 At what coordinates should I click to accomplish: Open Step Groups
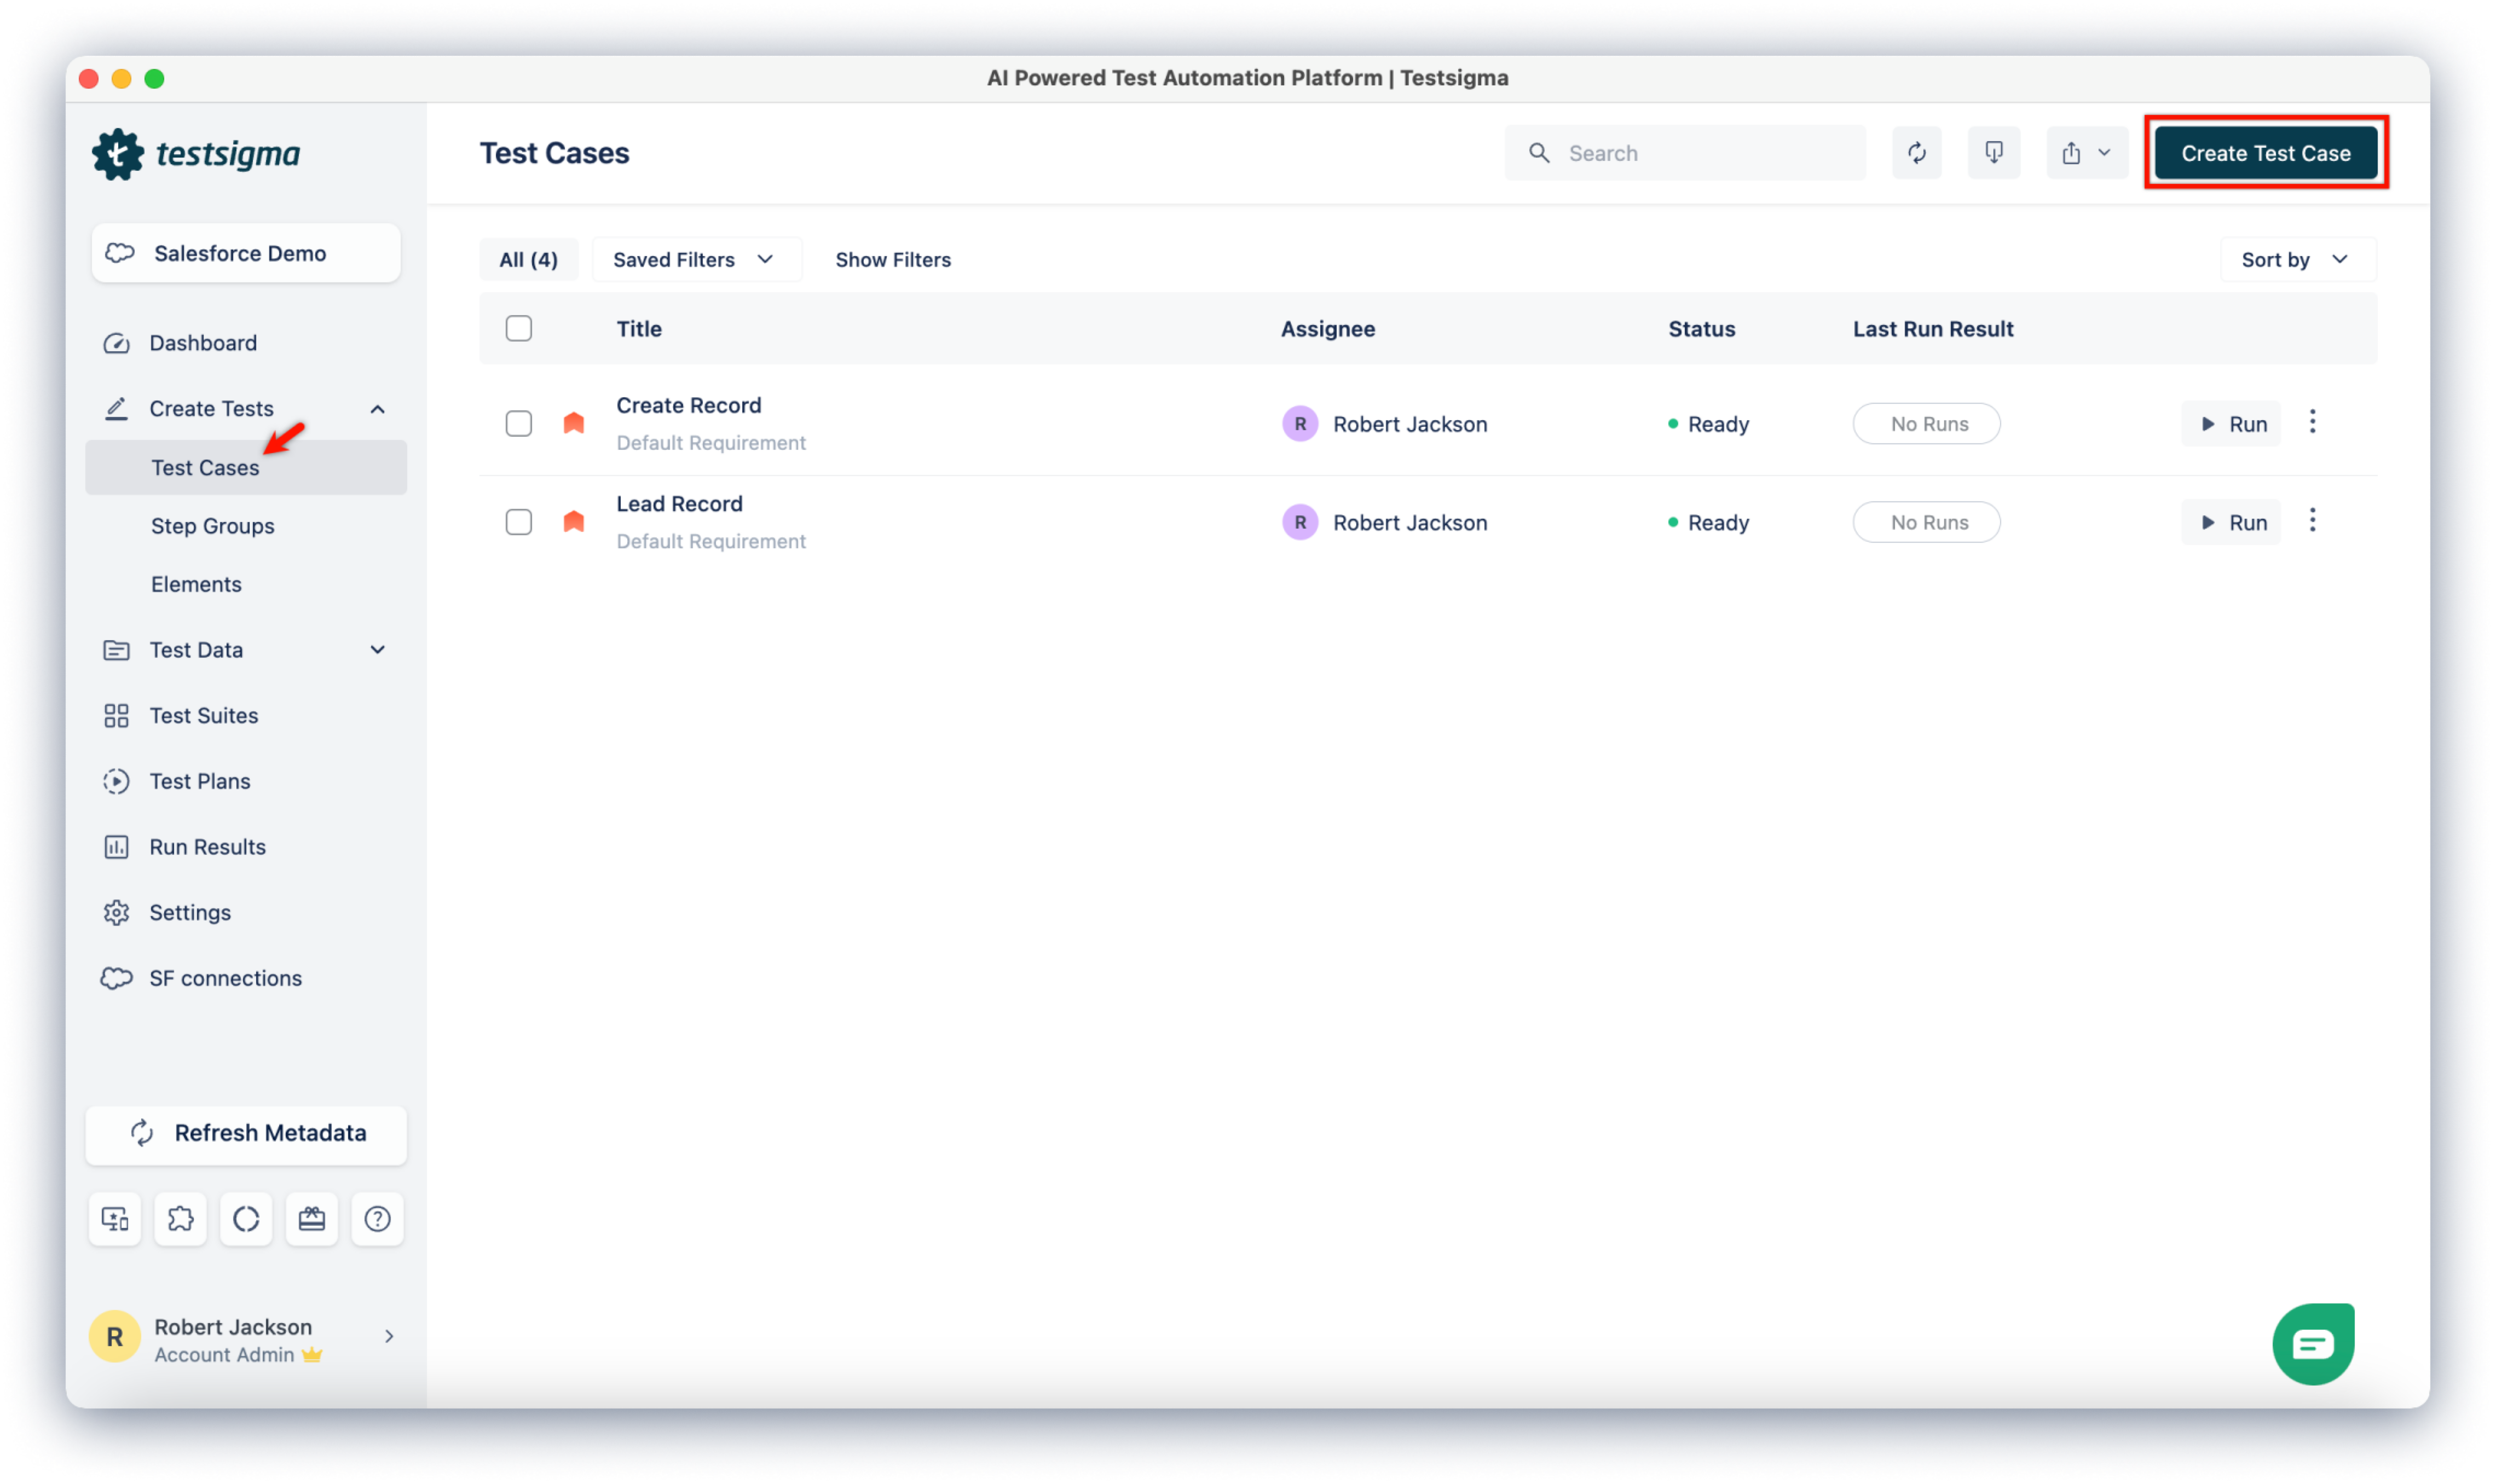(212, 526)
